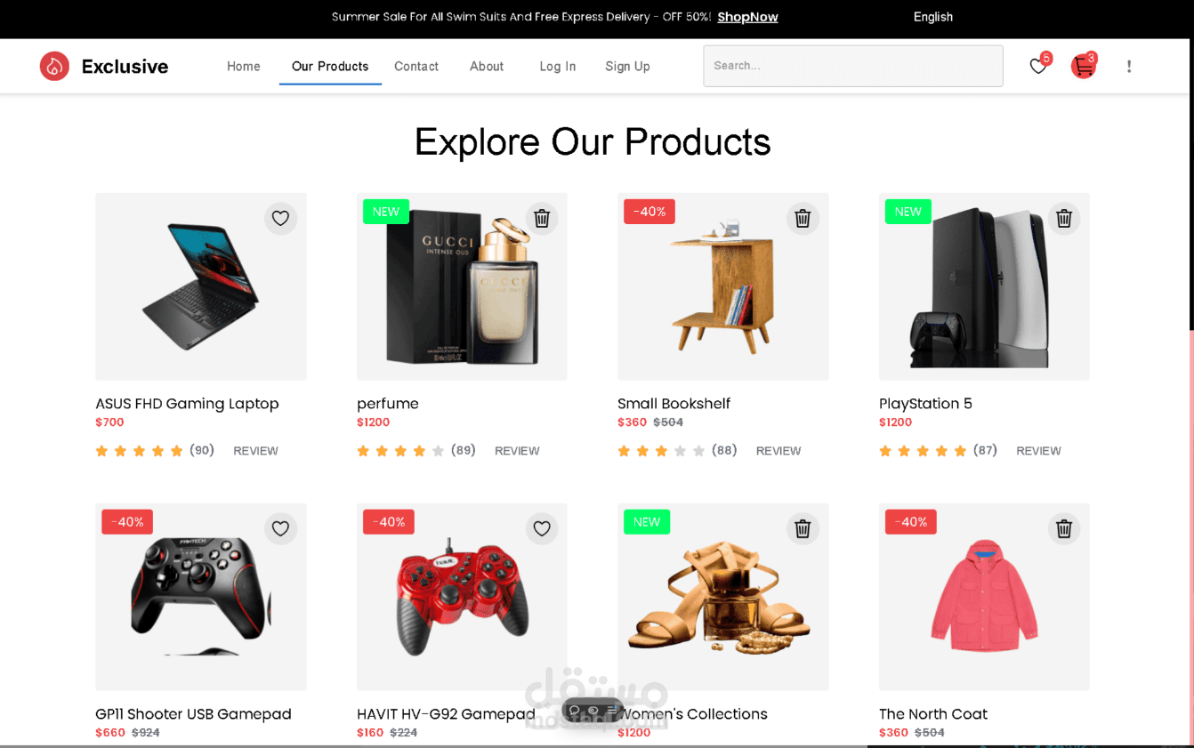
Task: Open the three-dot more options menu
Action: [x=1129, y=66]
